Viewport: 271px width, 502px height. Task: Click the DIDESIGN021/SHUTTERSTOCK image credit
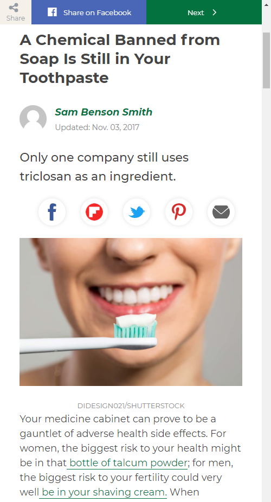coord(131,406)
